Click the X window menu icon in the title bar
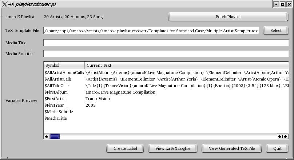The height and width of the screenshot is (160, 294). 4,4
